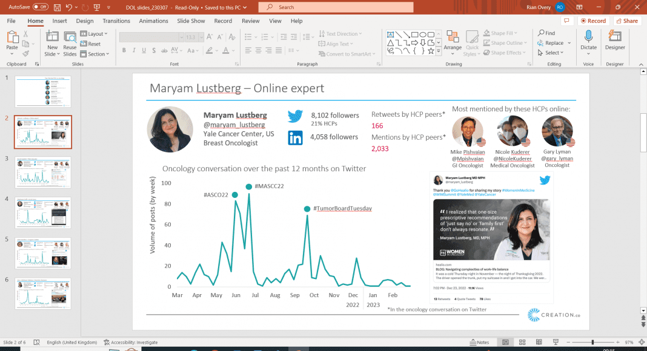Toggle the Notes pane
Viewport: 647px width, 351px height.
tap(479, 343)
